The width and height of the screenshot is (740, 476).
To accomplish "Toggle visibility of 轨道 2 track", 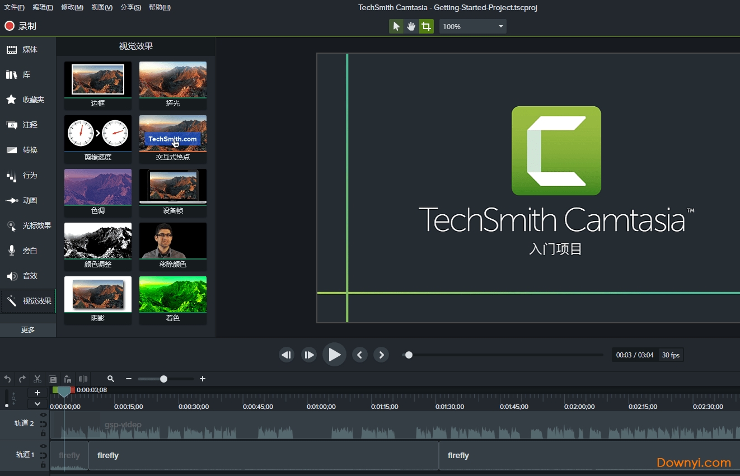I will [x=44, y=414].
